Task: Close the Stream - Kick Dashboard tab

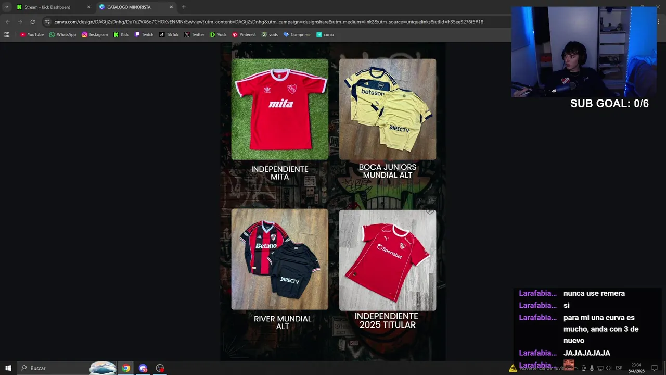Action: (x=88, y=7)
